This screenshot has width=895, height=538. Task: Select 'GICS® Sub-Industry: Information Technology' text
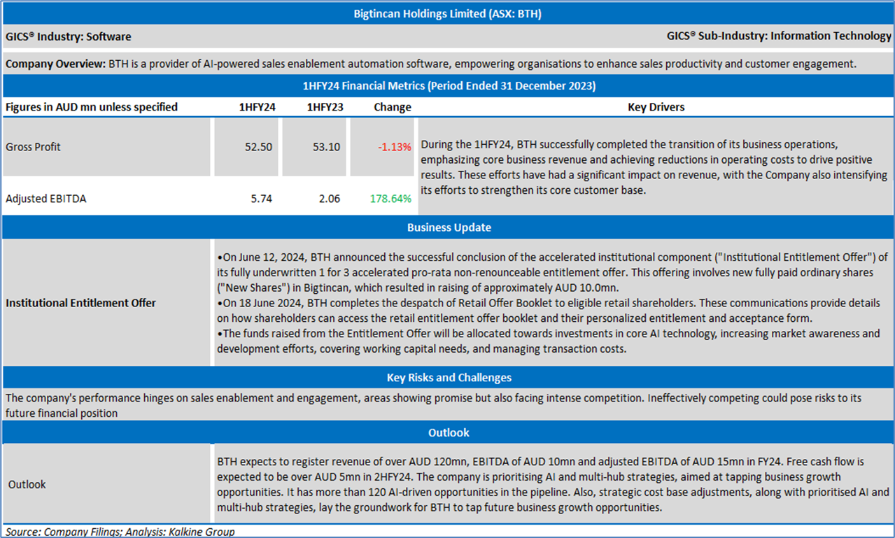tap(779, 36)
